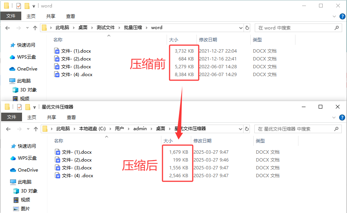Screen dimensions: 347x213
Task: Open OneDrive cloud icon in the lower window sidebar
Action: 13,170
